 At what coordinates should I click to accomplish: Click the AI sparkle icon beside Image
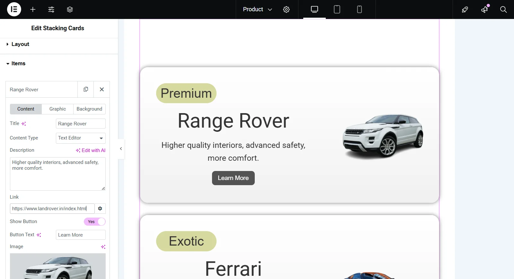(x=103, y=247)
